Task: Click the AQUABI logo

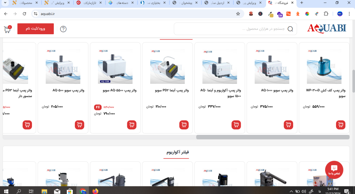Action: tap(327, 28)
